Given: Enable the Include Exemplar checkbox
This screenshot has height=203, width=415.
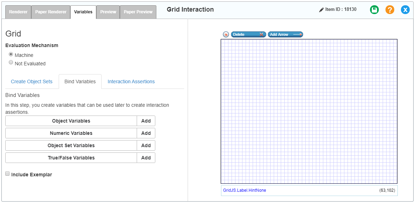Looking at the screenshot, I should coord(7,174).
